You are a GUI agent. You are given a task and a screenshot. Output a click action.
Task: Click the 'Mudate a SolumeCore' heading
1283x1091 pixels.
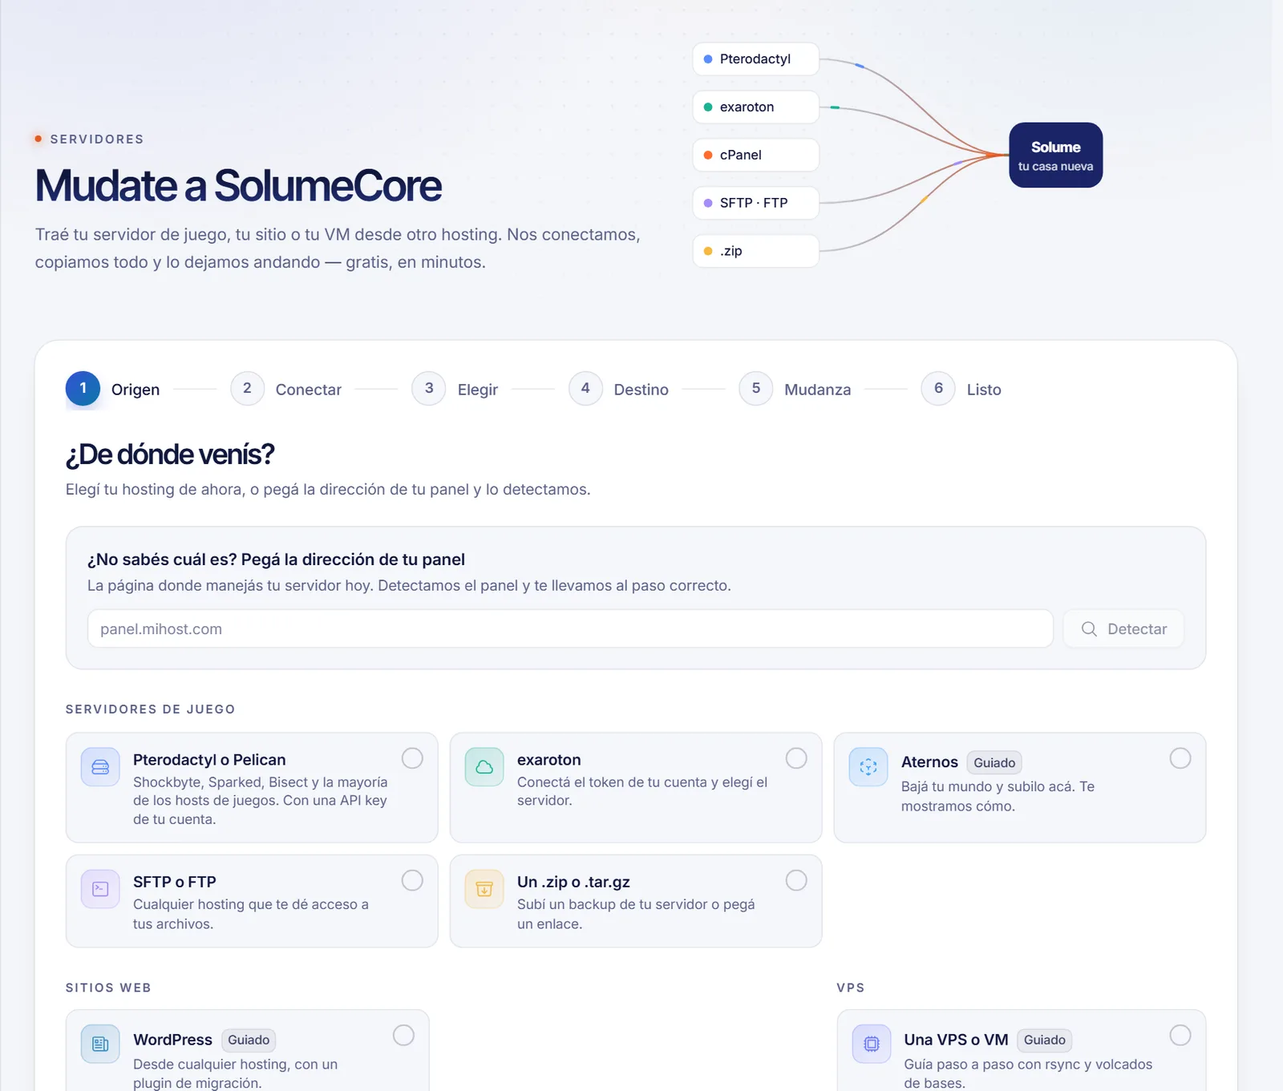(238, 186)
